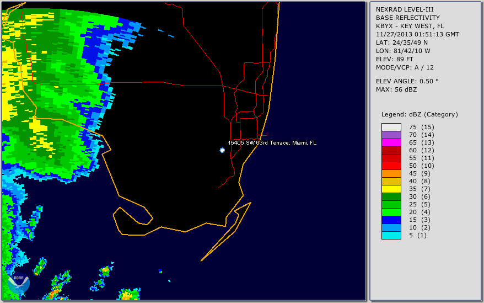
Task: Click the NOAA logo on the map
Action: (19, 283)
